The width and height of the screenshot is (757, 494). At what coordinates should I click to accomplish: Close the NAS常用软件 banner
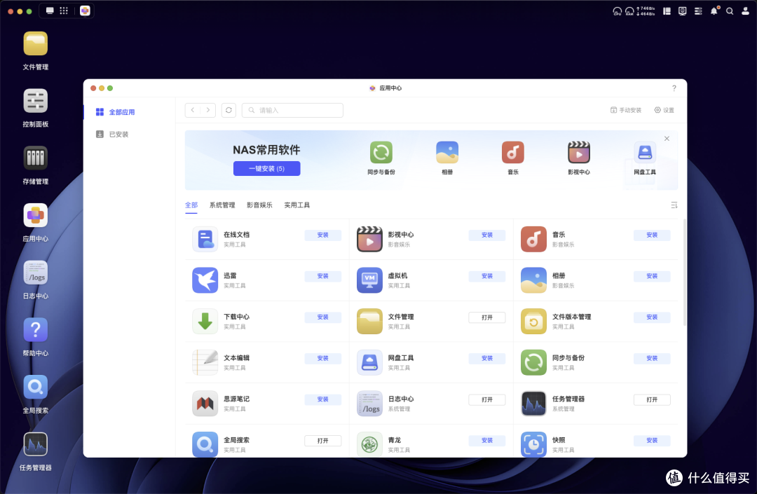667,139
